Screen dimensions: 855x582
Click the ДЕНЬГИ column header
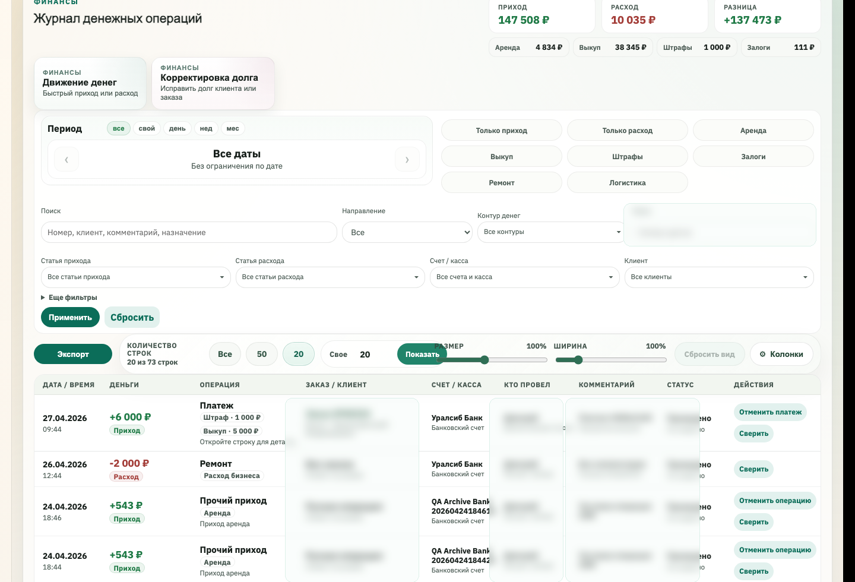point(124,385)
